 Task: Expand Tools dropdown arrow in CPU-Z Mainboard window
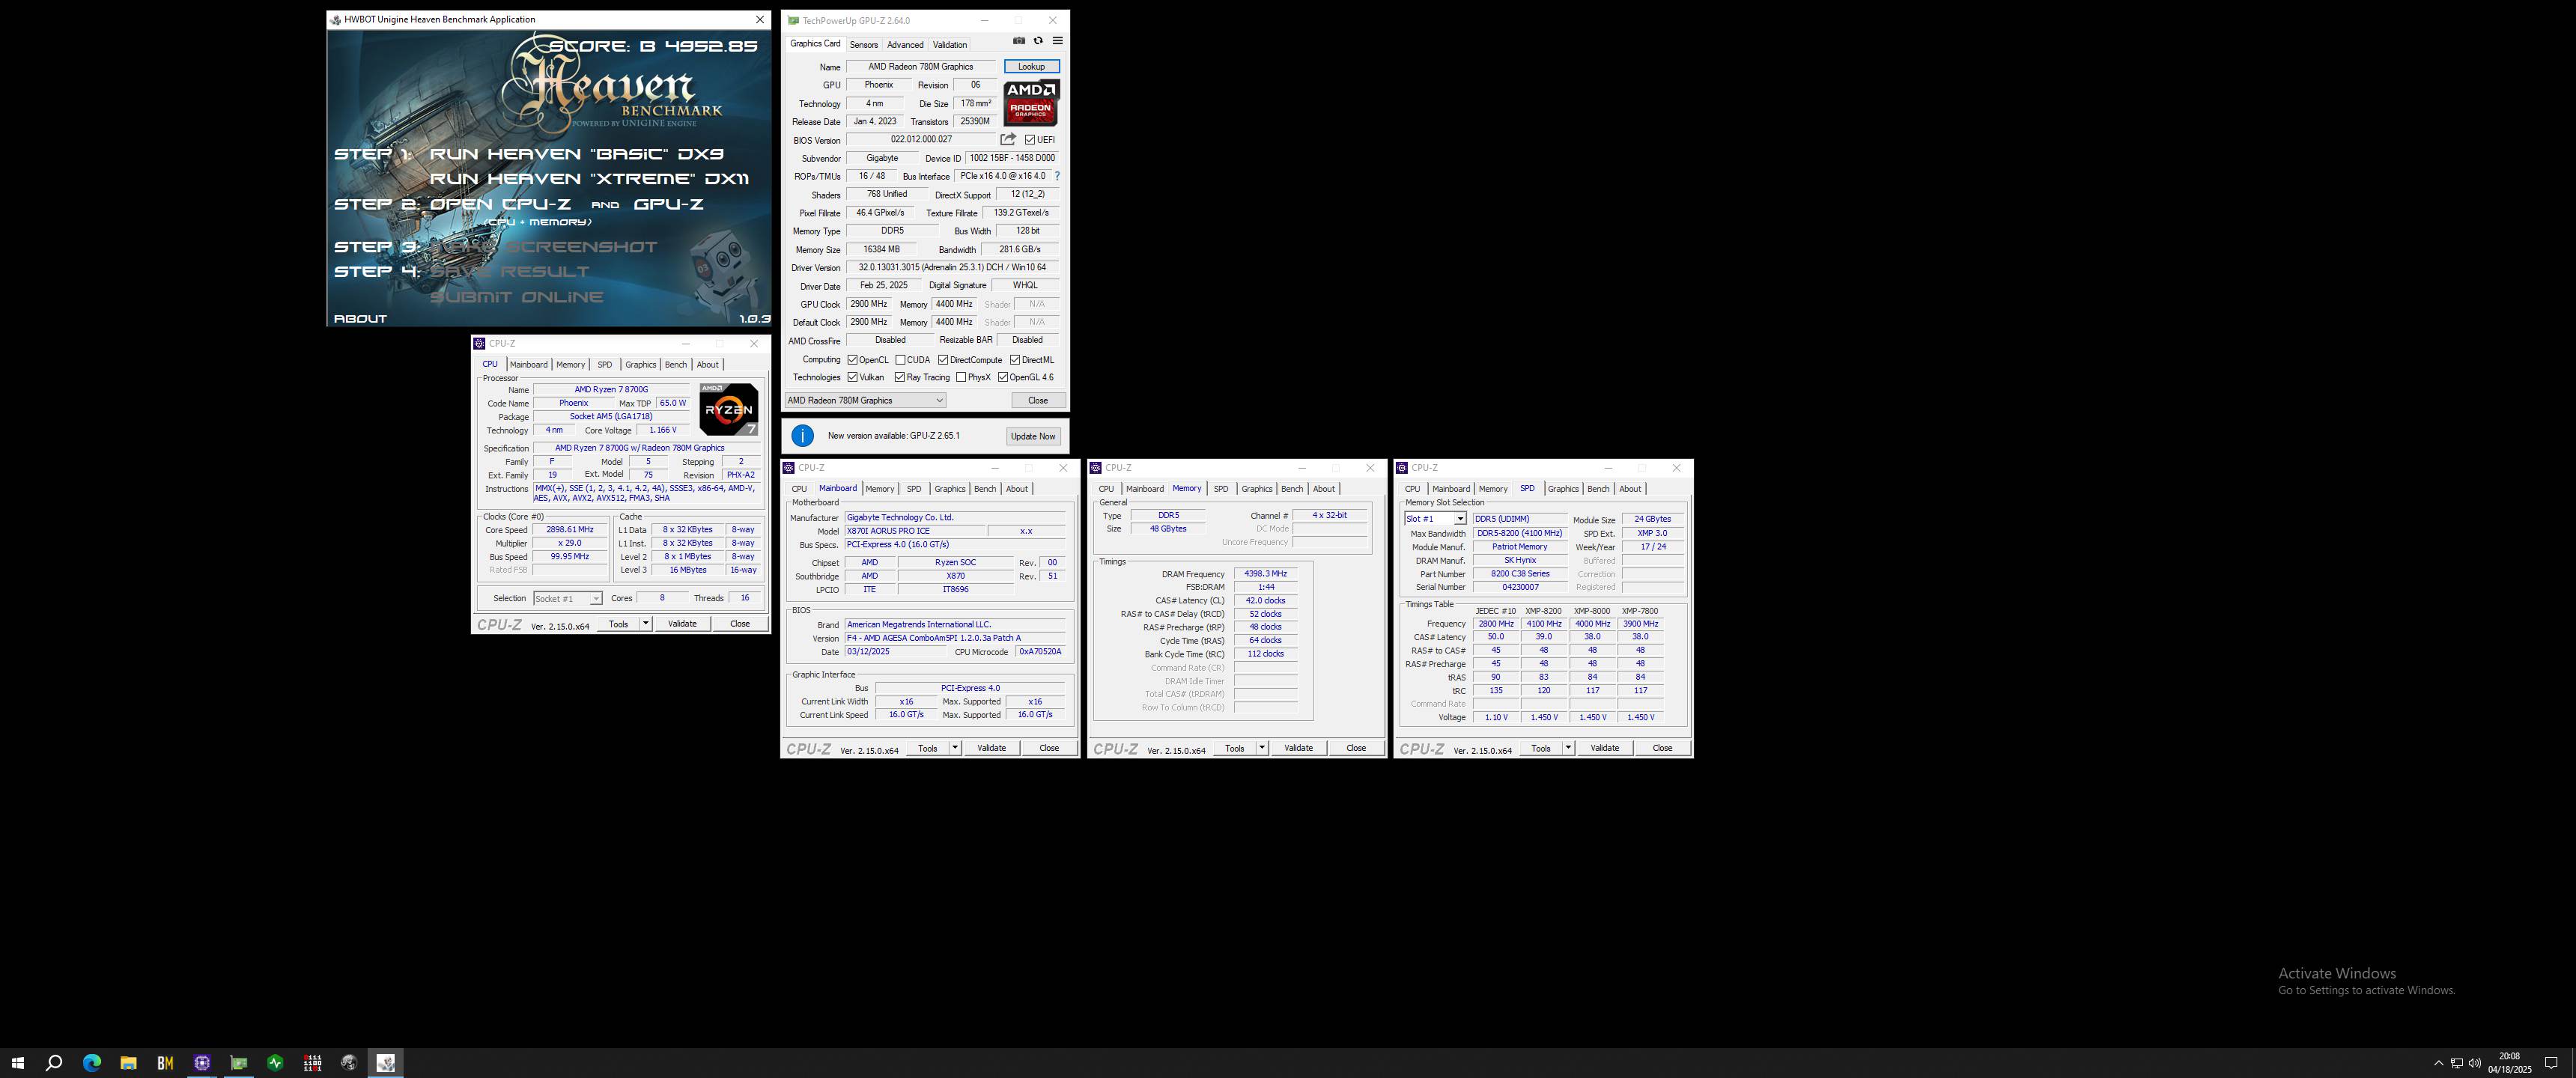[955, 748]
